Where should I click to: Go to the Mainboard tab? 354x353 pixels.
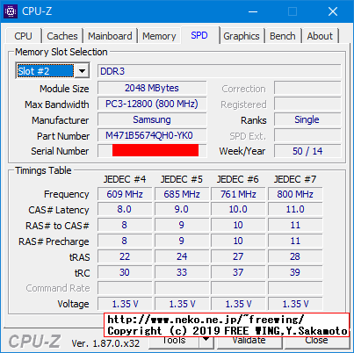tap(110, 36)
